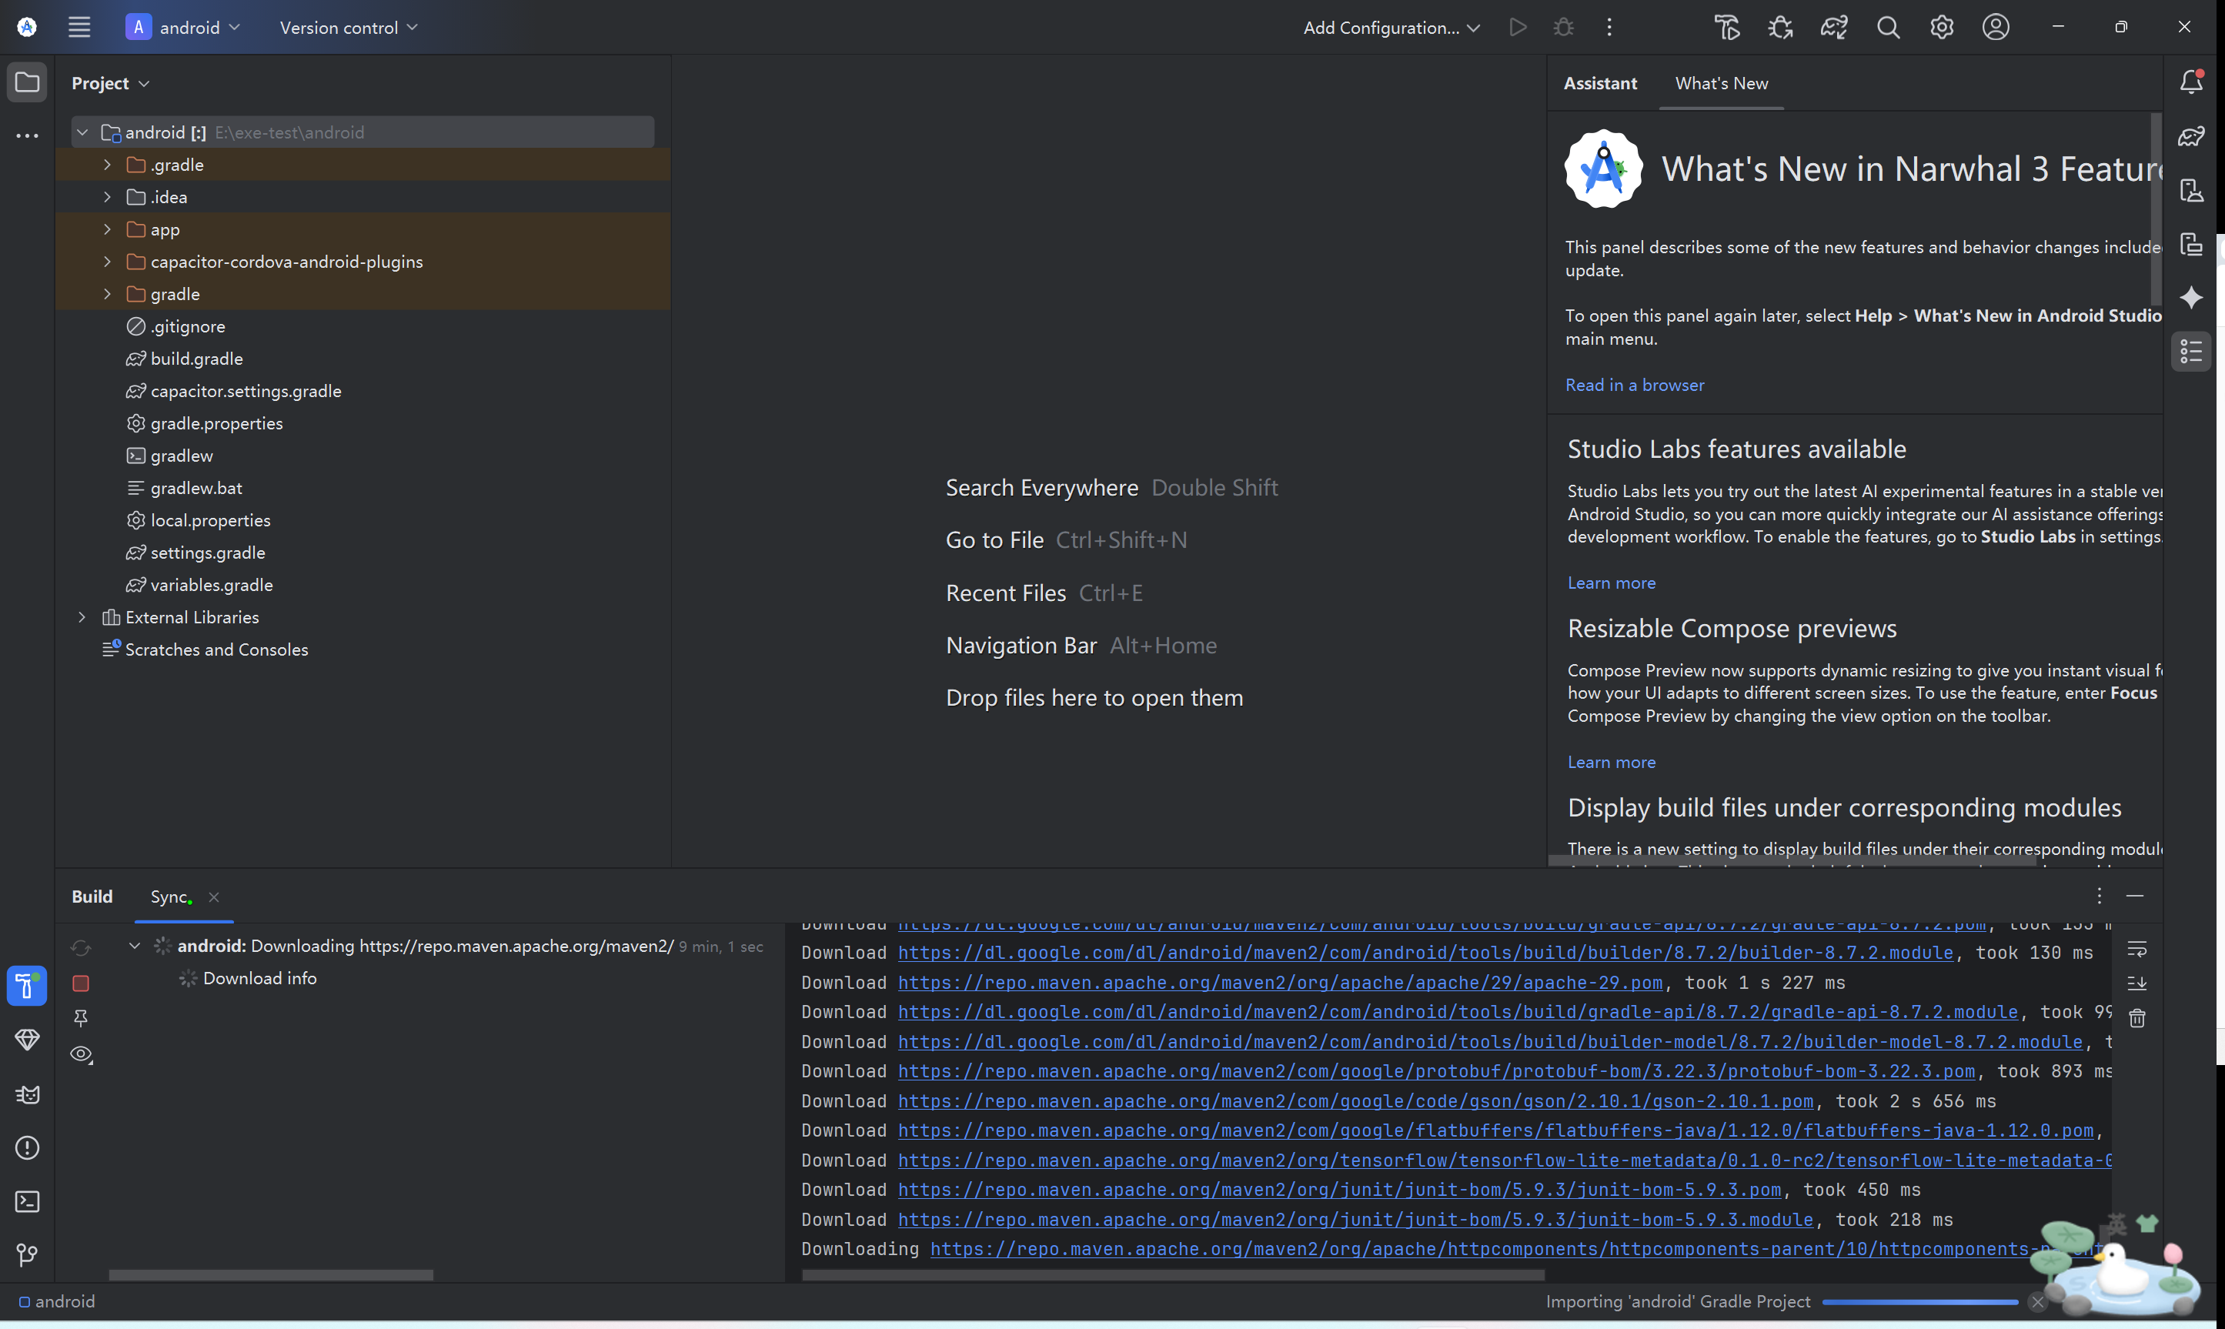Click the Read in a browser link

pyautogui.click(x=1634, y=385)
